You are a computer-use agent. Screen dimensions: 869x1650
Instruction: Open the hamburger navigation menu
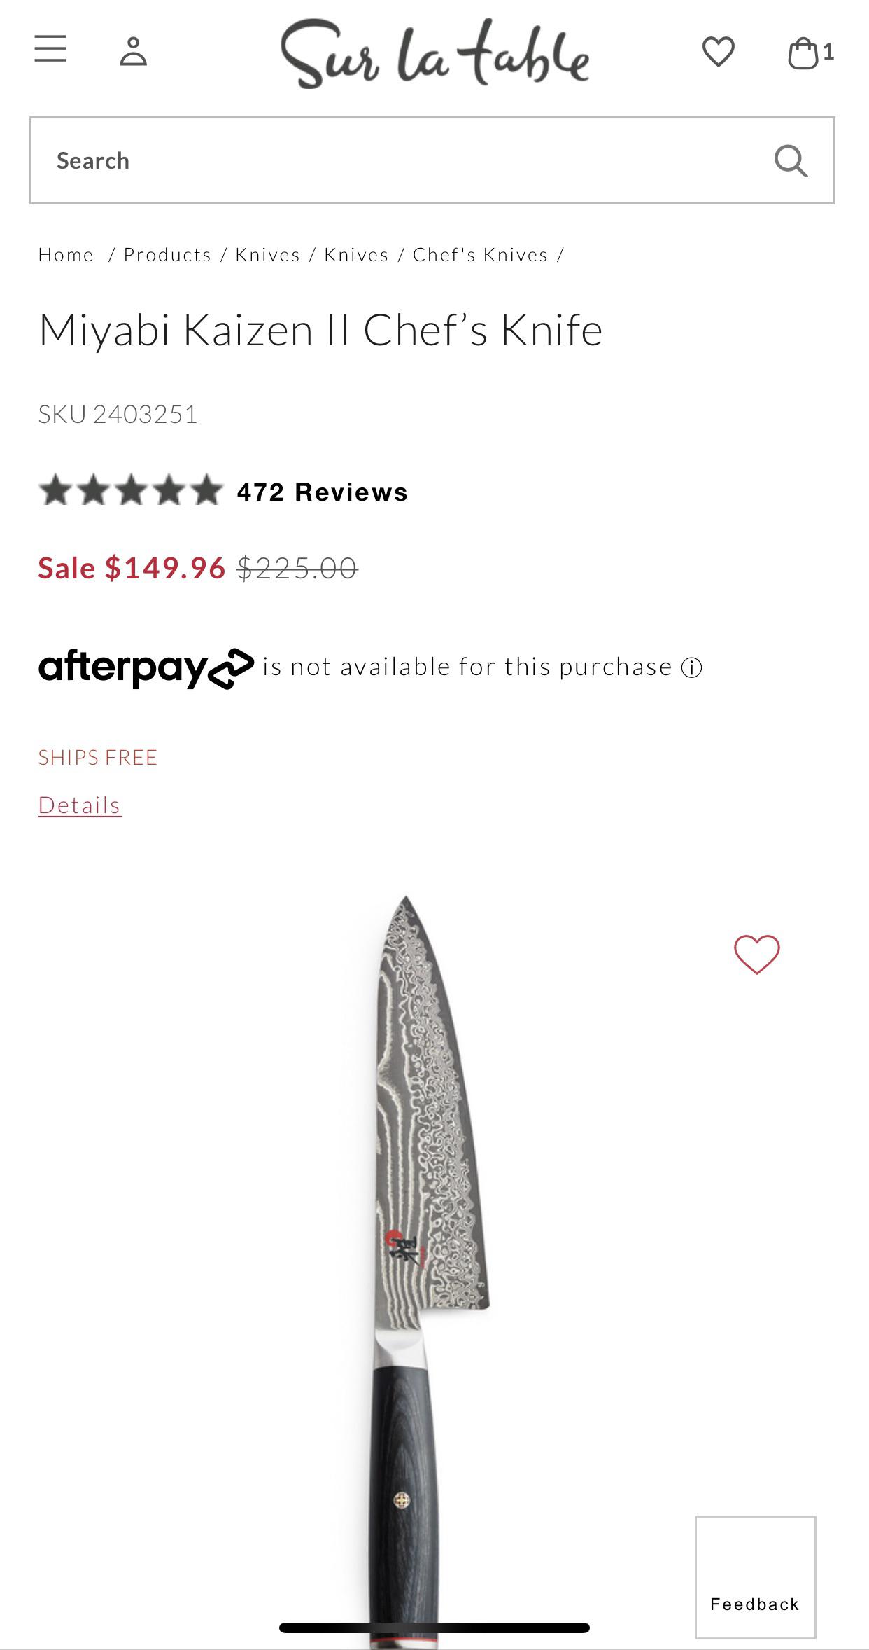(50, 49)
